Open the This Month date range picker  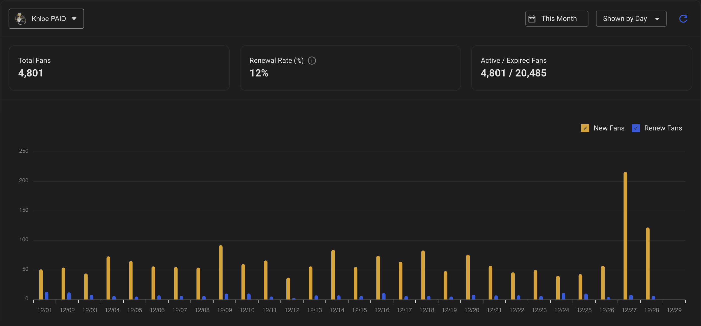click(556, 18)
